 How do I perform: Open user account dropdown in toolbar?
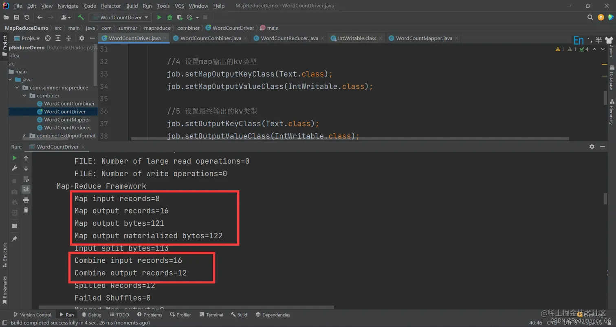66,17
